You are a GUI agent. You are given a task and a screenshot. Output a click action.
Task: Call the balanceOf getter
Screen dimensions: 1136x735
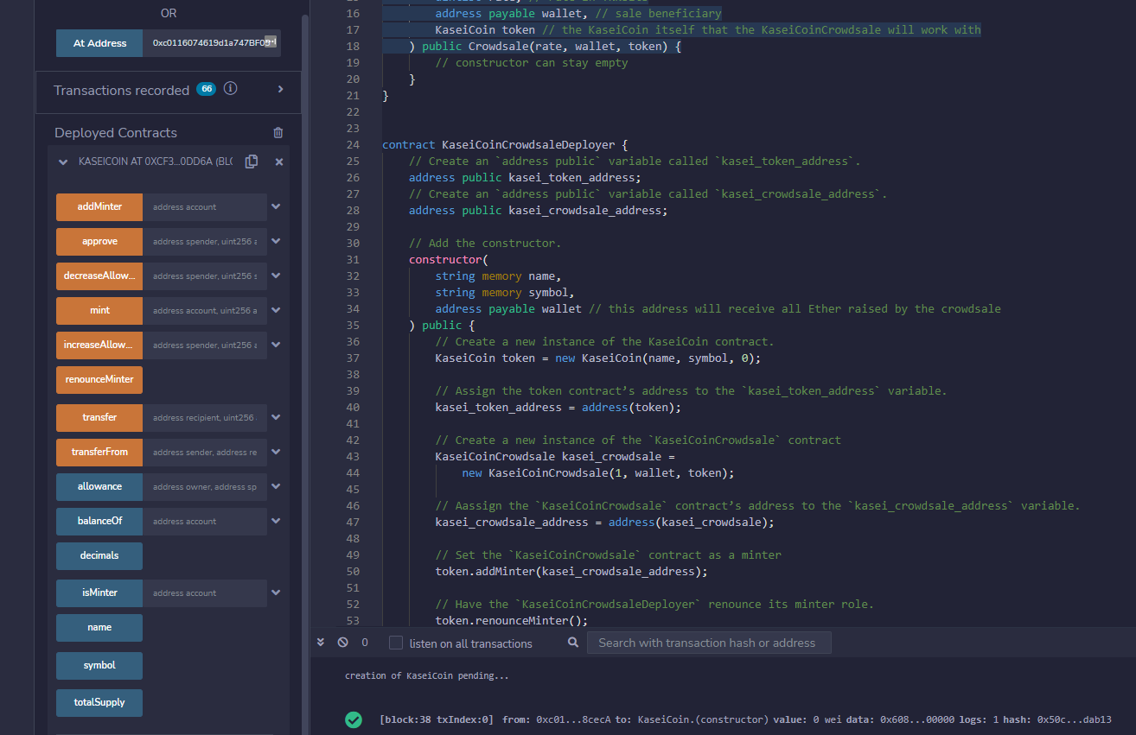[x=99, y=521]
